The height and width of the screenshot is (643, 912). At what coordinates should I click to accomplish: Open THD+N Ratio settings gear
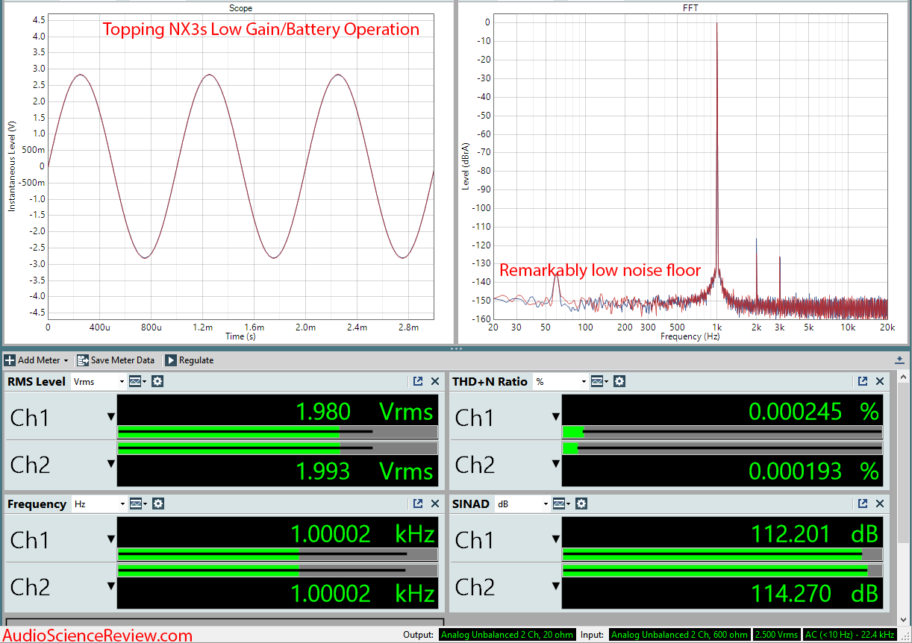[x=619, y=381]
